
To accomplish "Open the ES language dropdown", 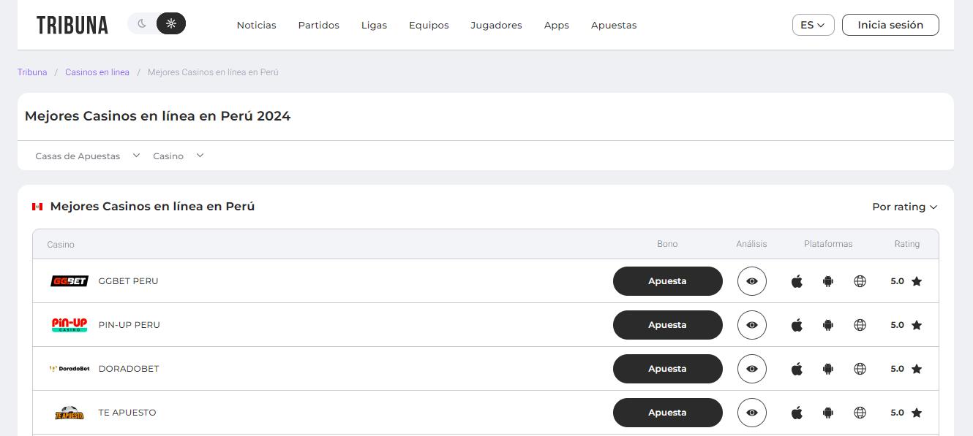I will click(x=812, y=25).
